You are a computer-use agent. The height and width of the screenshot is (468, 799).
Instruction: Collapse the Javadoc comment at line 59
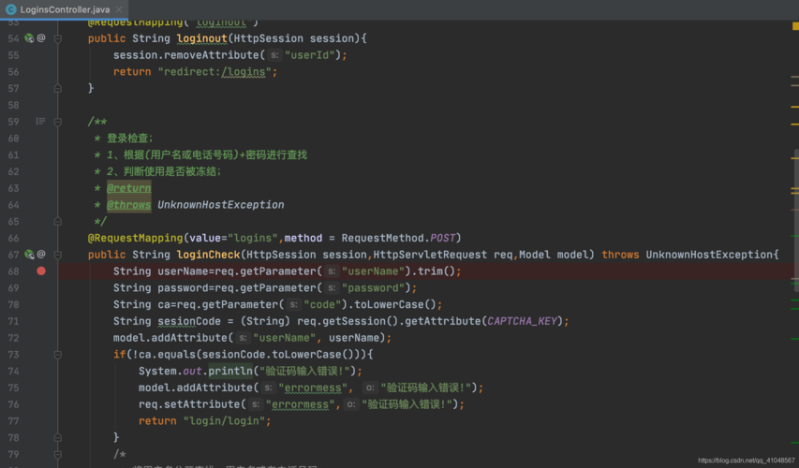[58, 122]
